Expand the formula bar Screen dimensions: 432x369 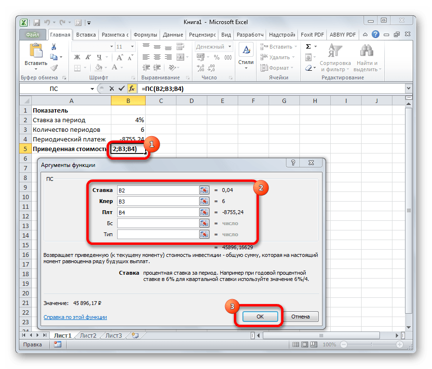pos(408,89)
